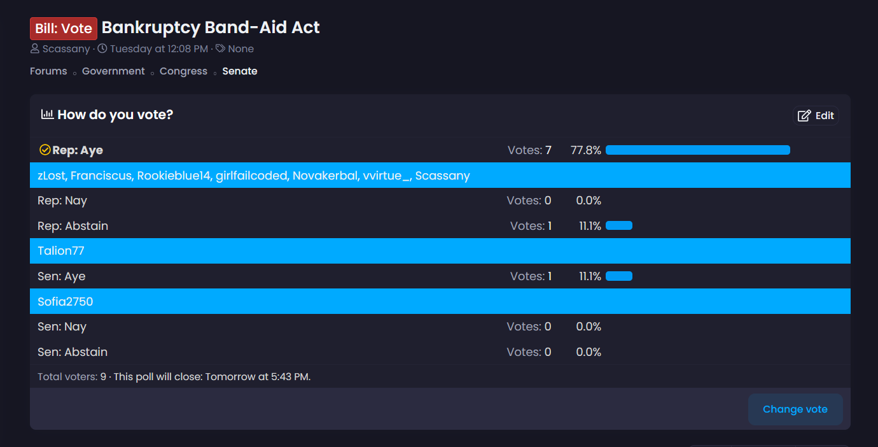Collapse Rep: Abstain voter list

[531, 226]
